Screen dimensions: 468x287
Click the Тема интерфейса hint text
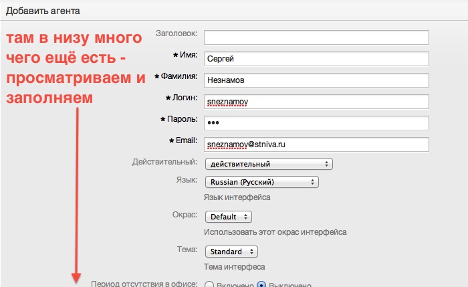(235, 267)
